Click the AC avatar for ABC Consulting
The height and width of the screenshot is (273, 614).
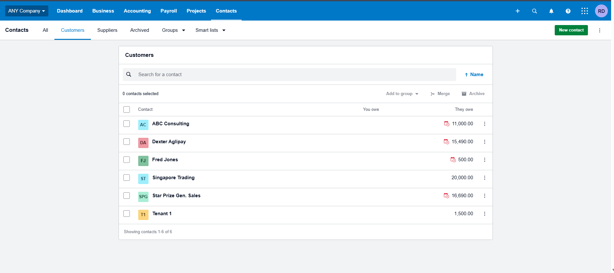point(143,125)
